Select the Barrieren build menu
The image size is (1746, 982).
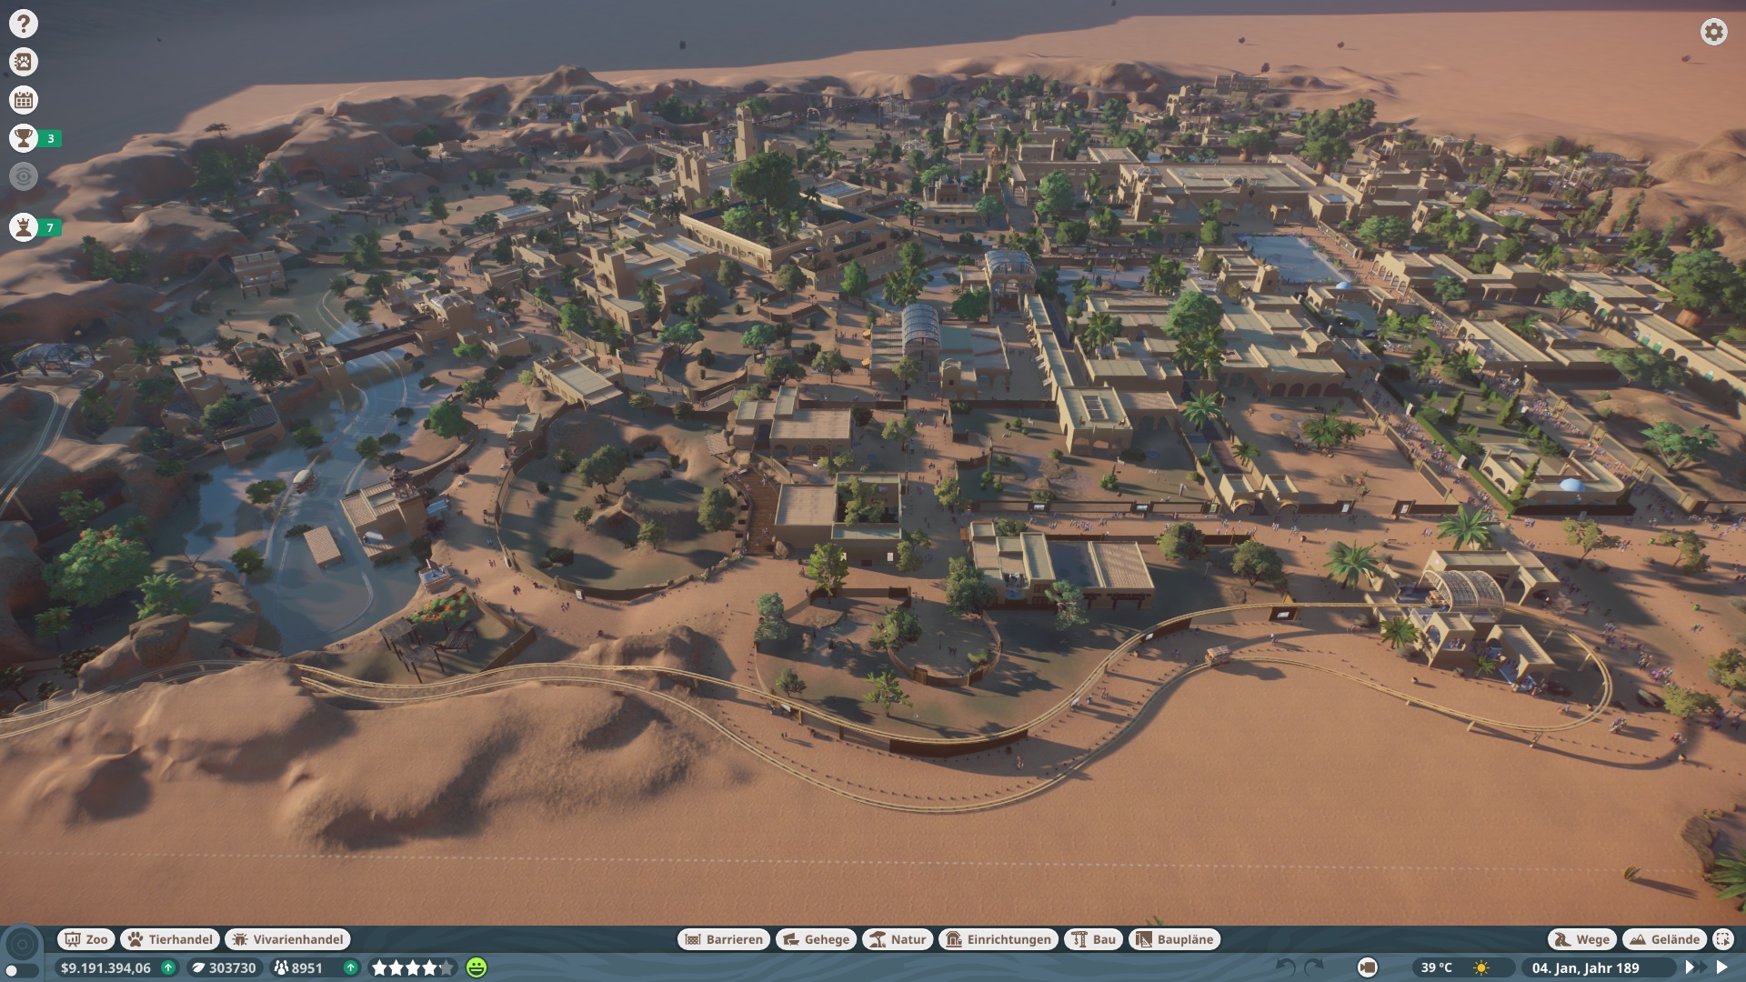tap(724, 939)
